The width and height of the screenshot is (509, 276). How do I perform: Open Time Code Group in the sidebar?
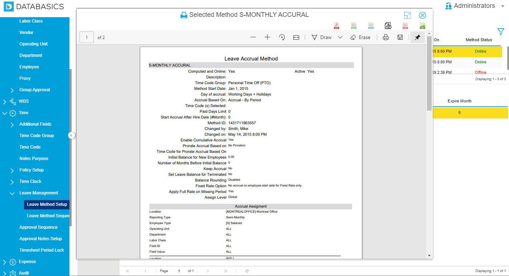[x=37, y=136]
